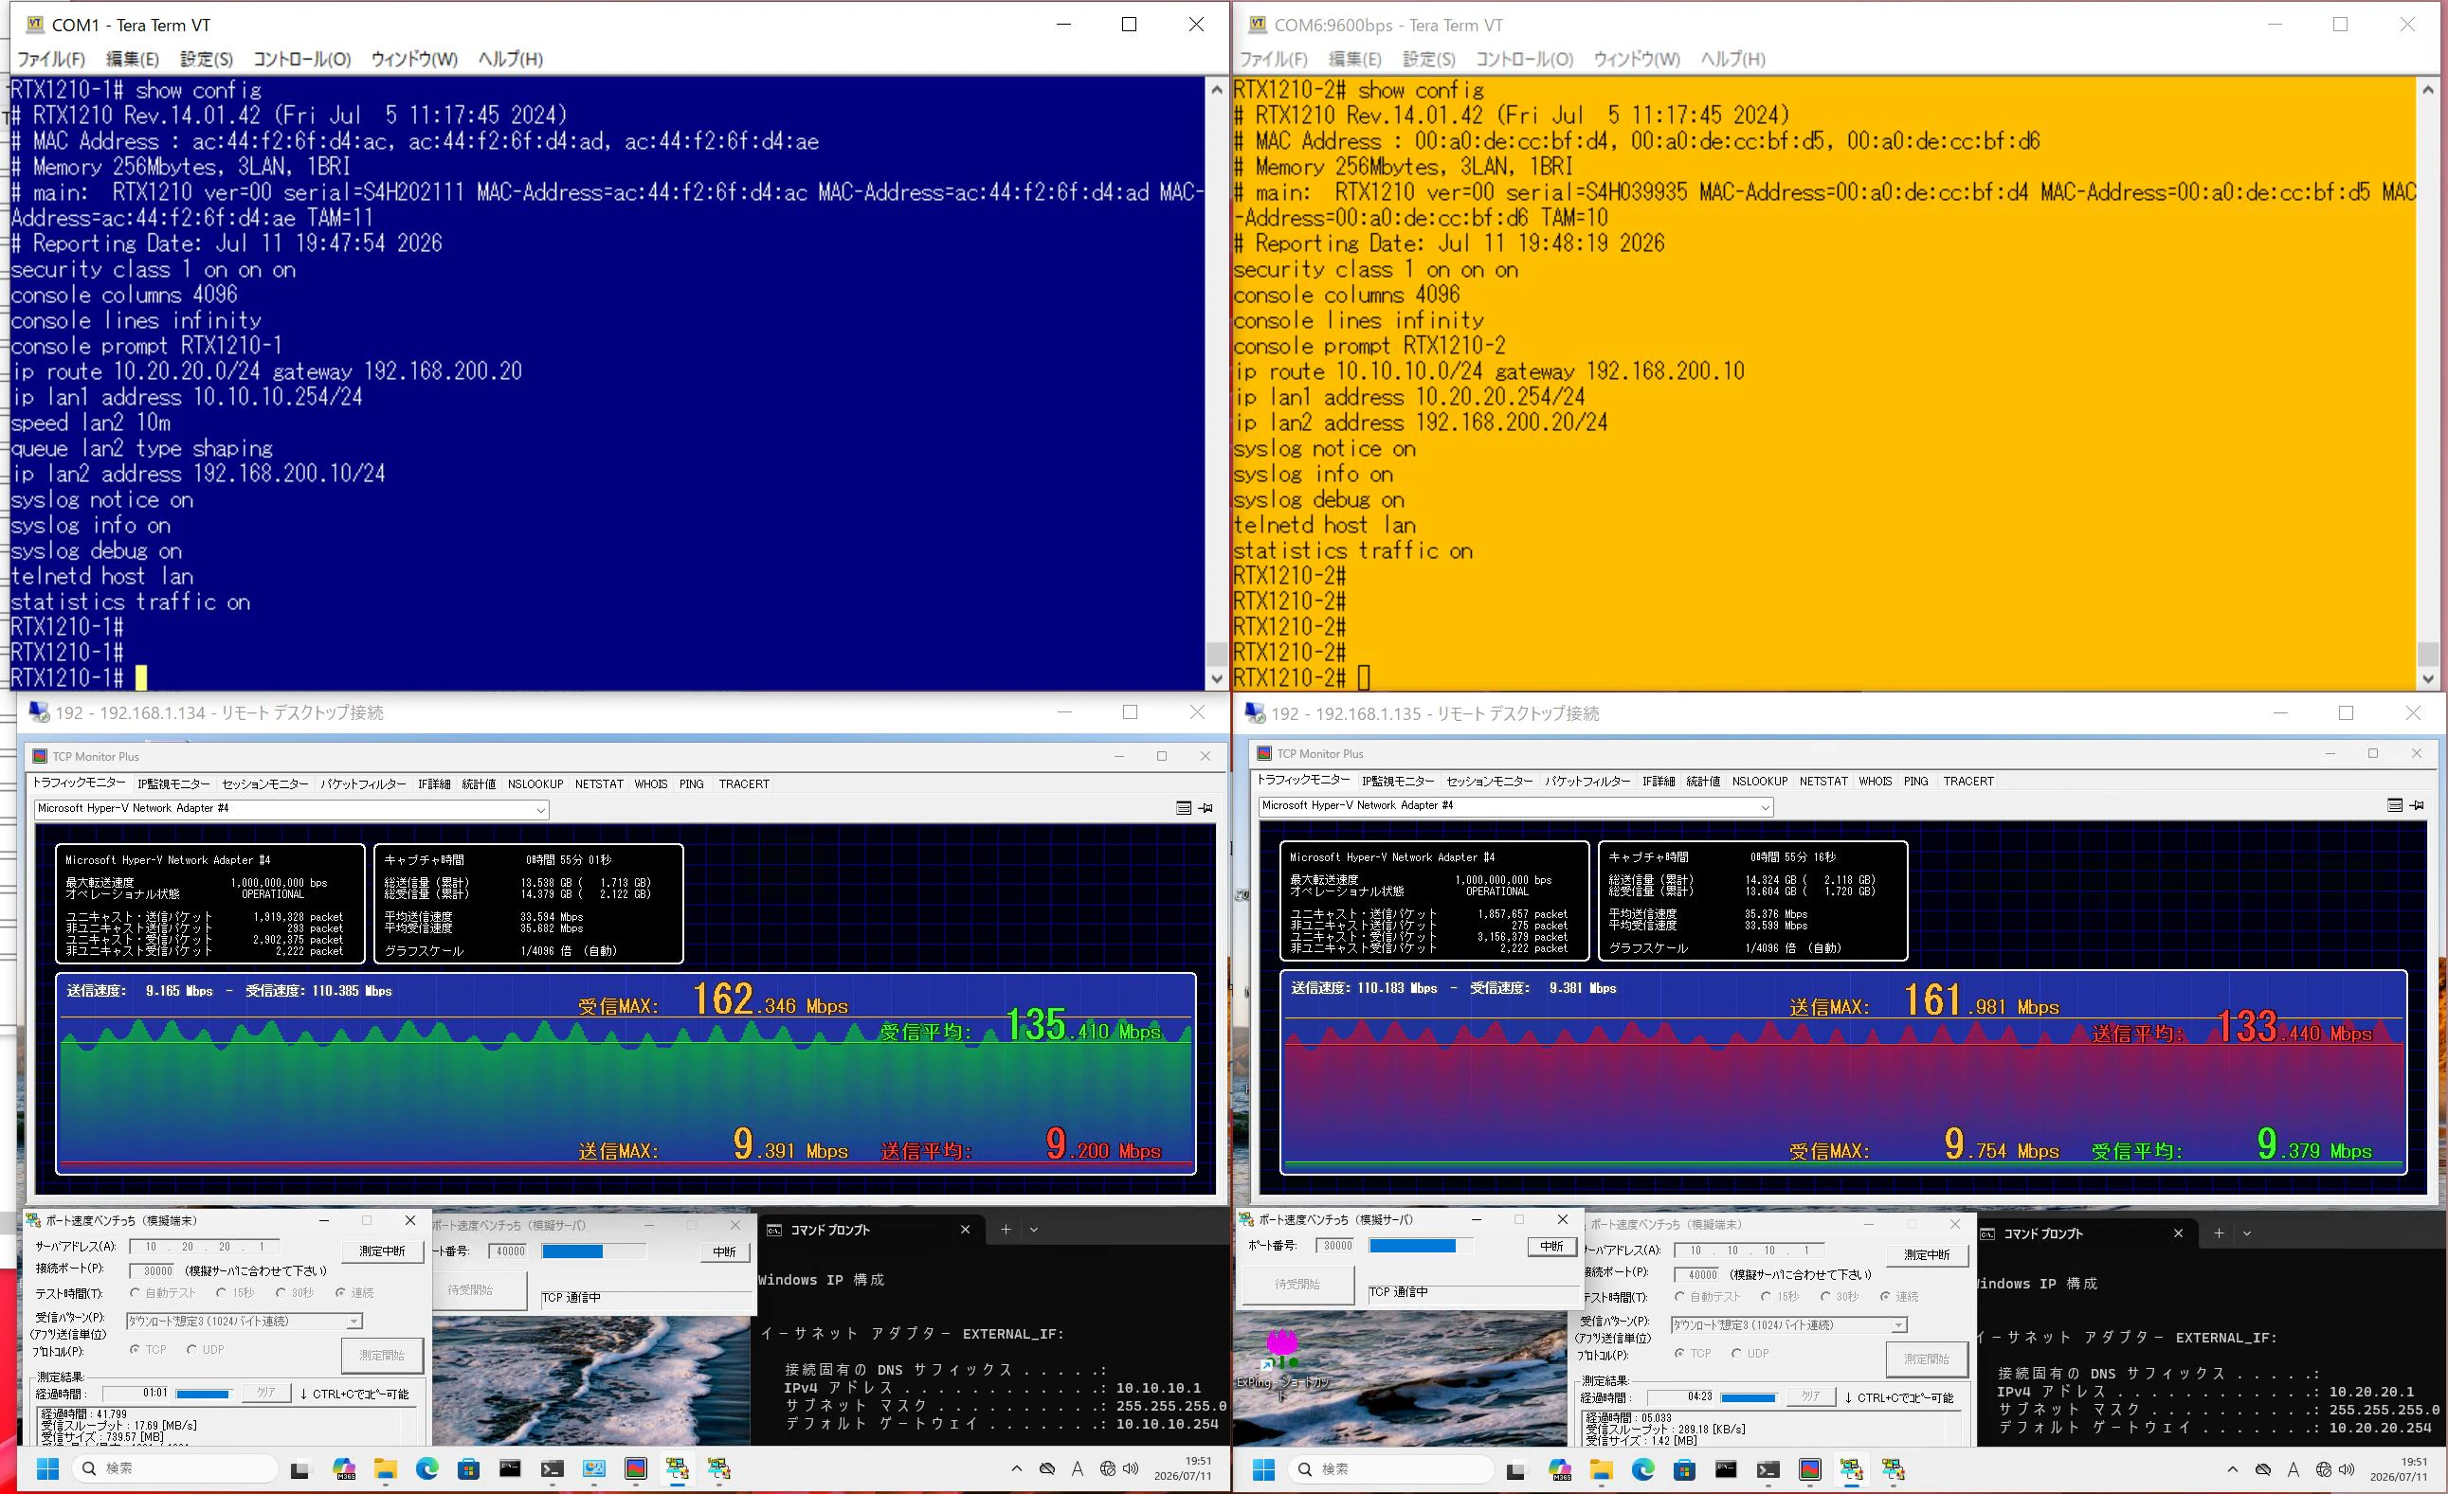Click the list-view icon in right TCP Monitor Plus
This screenshot has height=1494, width=2448.
click(x=2394, y=804)
